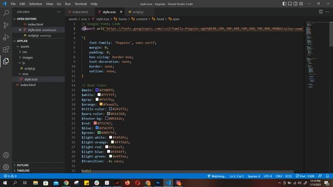This screenshot has height=187, width=333.
Task: Open the Run and Debug view
Action: (x=6, y=37)
